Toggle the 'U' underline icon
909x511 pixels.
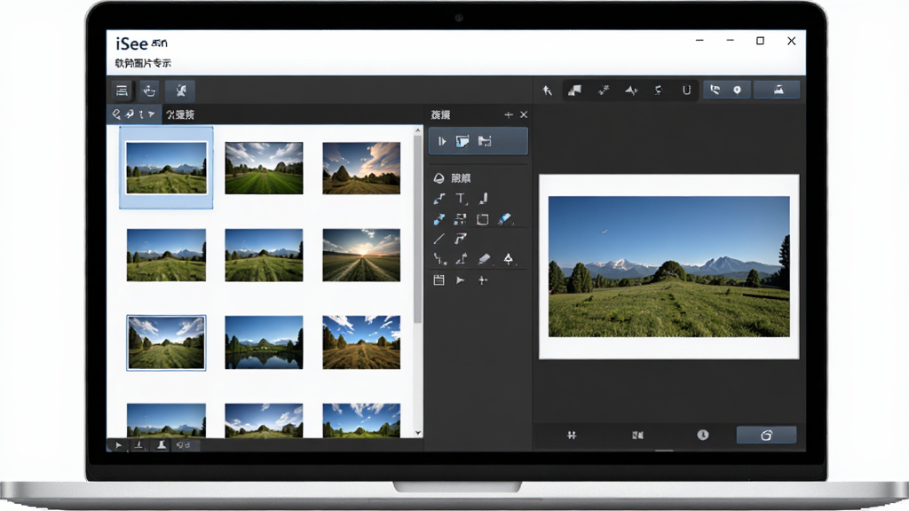(686, 90)
